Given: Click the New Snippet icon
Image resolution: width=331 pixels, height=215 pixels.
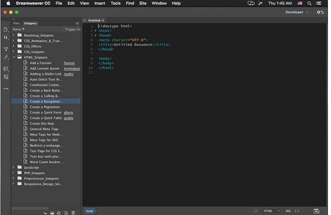Looking at the screenshot, I should tap(59, 213).
